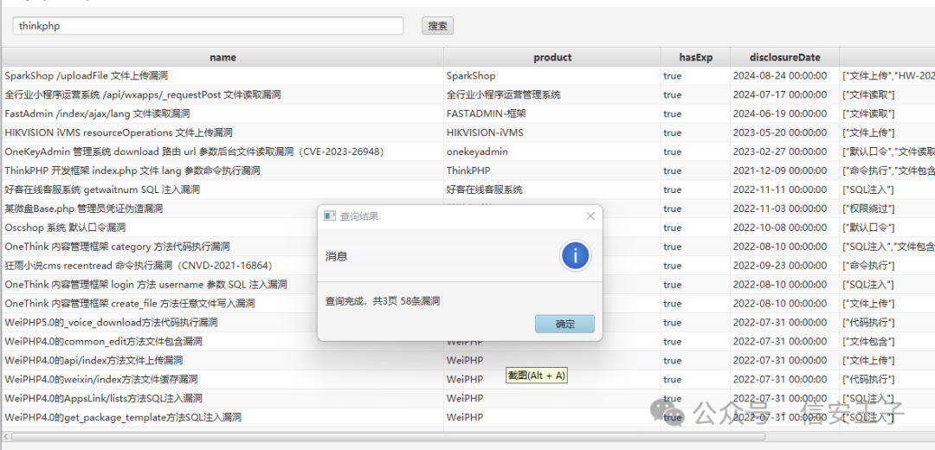
Task: Click the FASTADMIN-框架 product cell
Action: click(x=552, y=114)
